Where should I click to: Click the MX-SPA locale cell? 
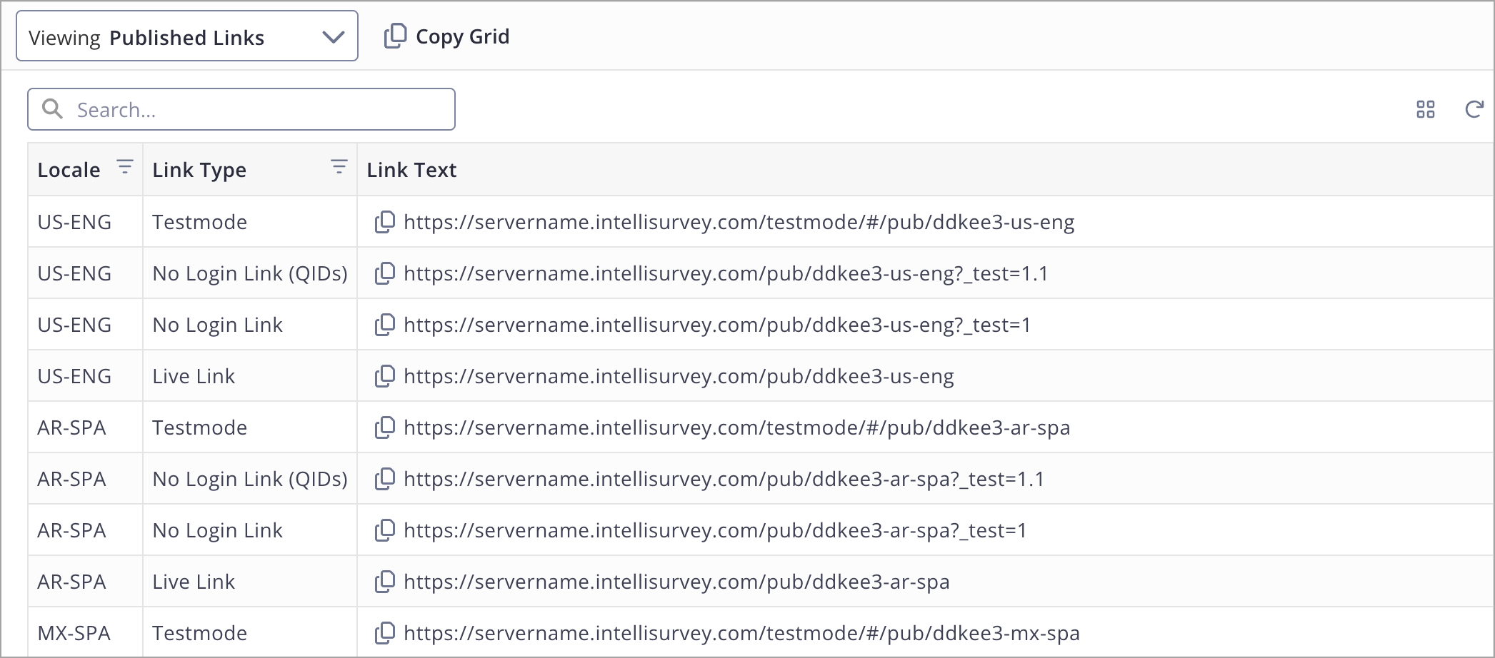86,632
